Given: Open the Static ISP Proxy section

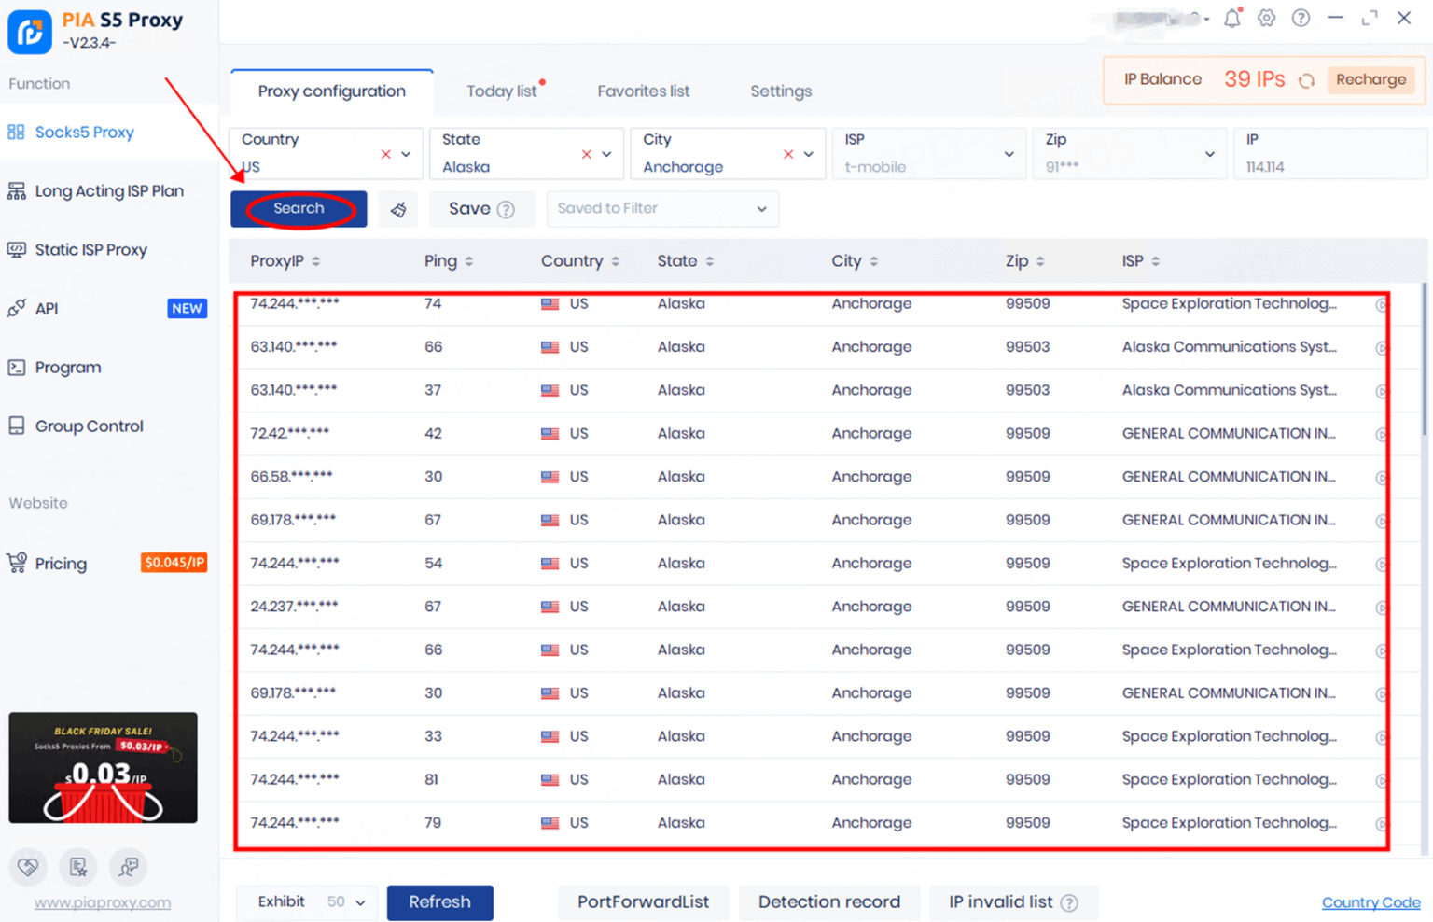Looking at the screenshot, I should (x=90, y=249).
